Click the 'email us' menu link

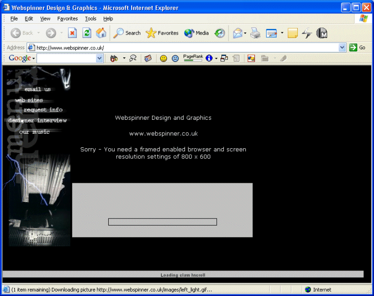[38, 89]
